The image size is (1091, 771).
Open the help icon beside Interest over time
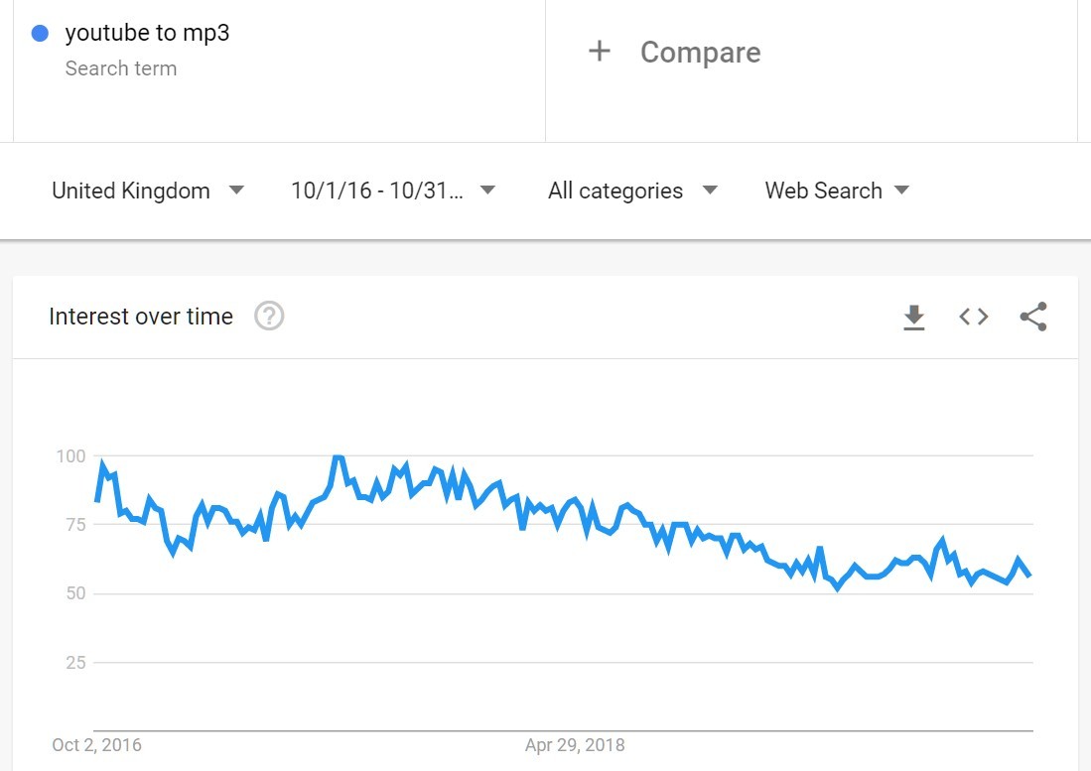click(x=269, y=317)
